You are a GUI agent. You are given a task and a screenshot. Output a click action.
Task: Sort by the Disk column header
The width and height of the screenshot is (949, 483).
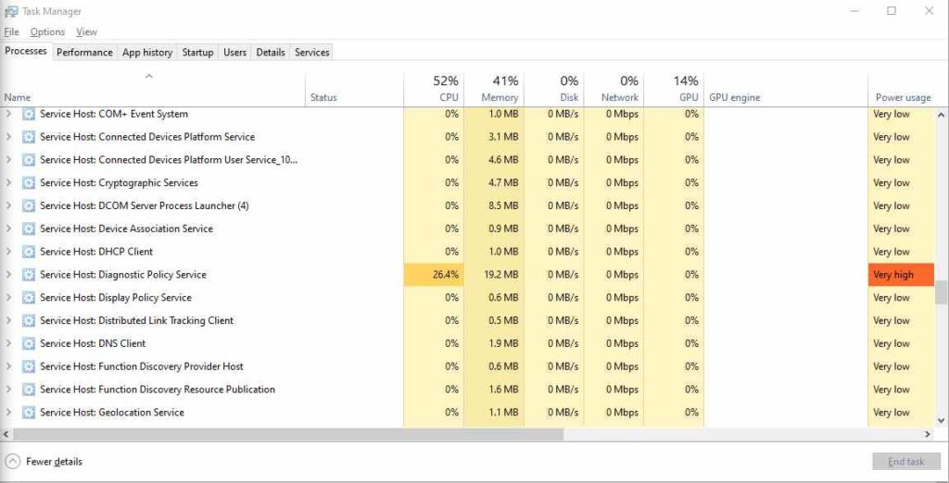click(554, 89)
